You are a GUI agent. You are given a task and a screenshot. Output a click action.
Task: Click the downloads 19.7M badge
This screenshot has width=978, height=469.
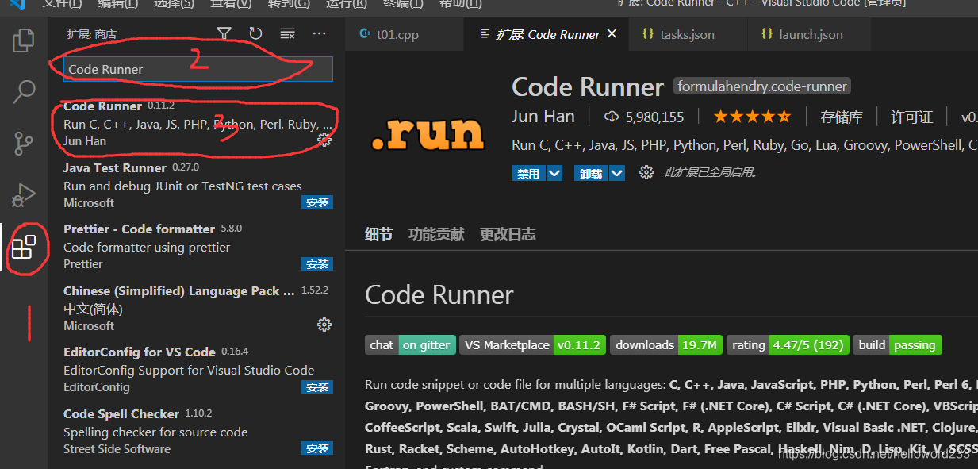(666, 344)
